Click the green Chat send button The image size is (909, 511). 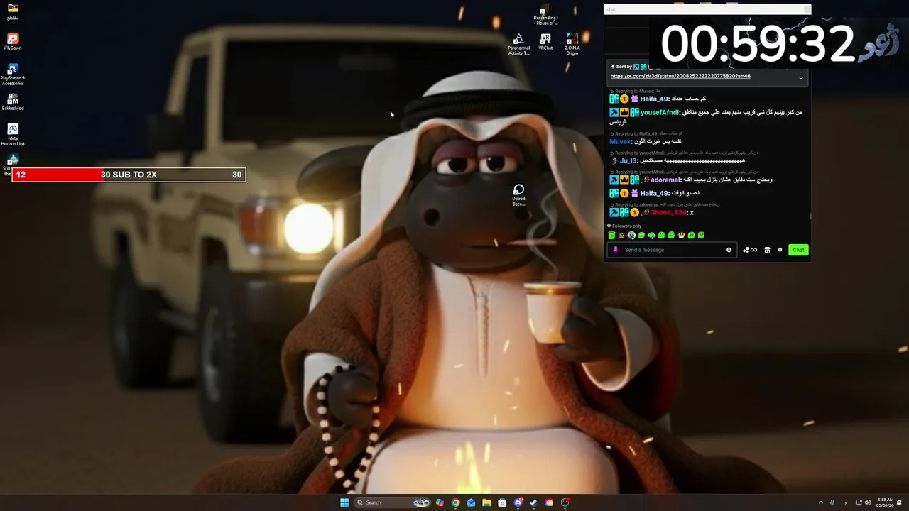point(798,250)
